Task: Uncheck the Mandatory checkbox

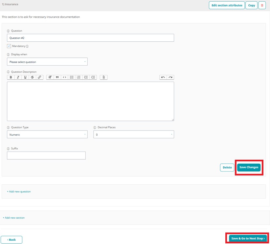Action: pos(9,46)
